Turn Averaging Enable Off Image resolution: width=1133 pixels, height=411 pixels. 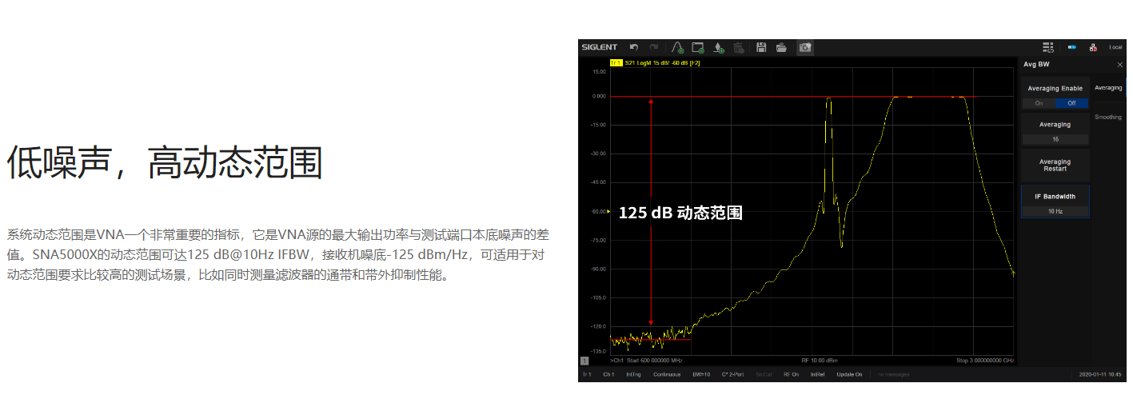click(x=1071, y=103)
